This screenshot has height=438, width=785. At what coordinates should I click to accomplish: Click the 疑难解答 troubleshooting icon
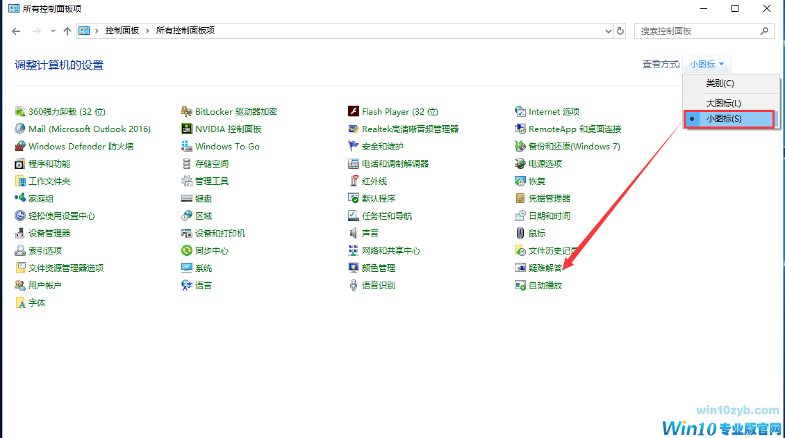(520, 268)
